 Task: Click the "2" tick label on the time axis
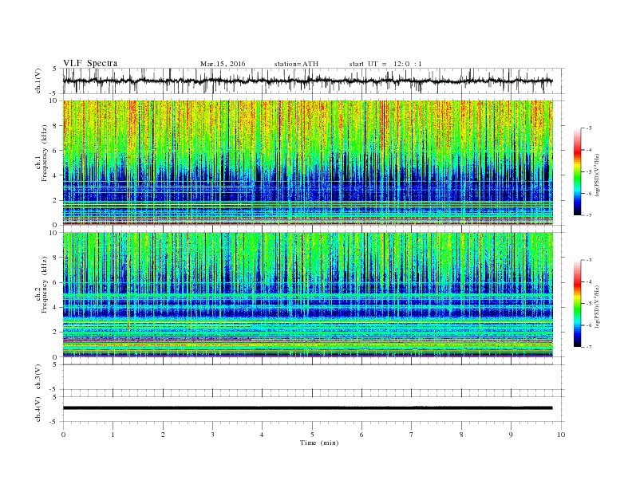click(x=163, y=435)
